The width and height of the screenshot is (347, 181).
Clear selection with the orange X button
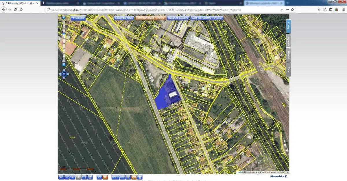pyautogui.click(x=105, y=177)
